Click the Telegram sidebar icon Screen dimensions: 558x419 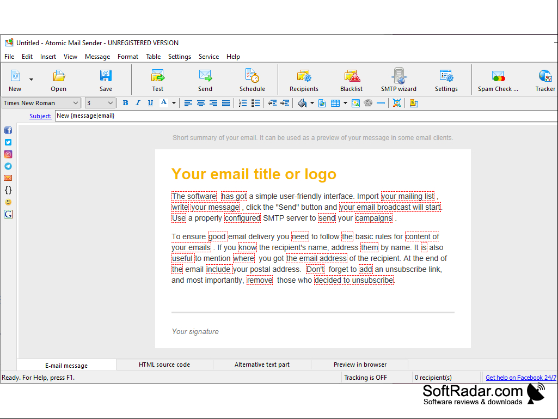(x=8, y=166)
